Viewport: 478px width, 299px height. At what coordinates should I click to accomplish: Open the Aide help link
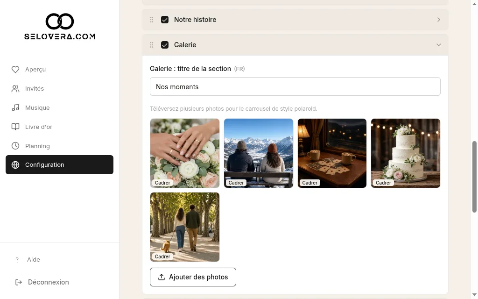pyautogui.click(x=34, y=260)
